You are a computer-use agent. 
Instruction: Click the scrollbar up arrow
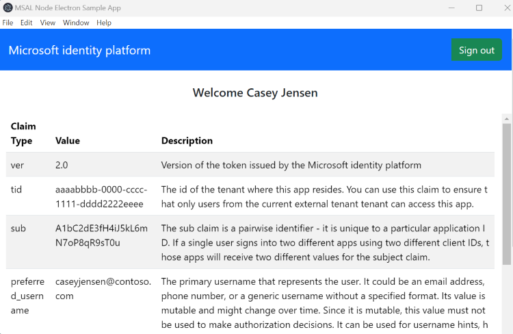(506, 118)
